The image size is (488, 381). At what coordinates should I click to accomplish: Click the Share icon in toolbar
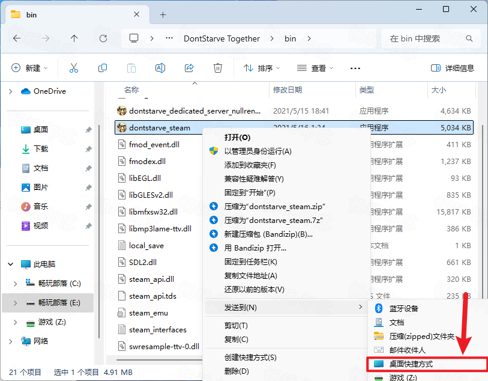(x=189, y=68)
